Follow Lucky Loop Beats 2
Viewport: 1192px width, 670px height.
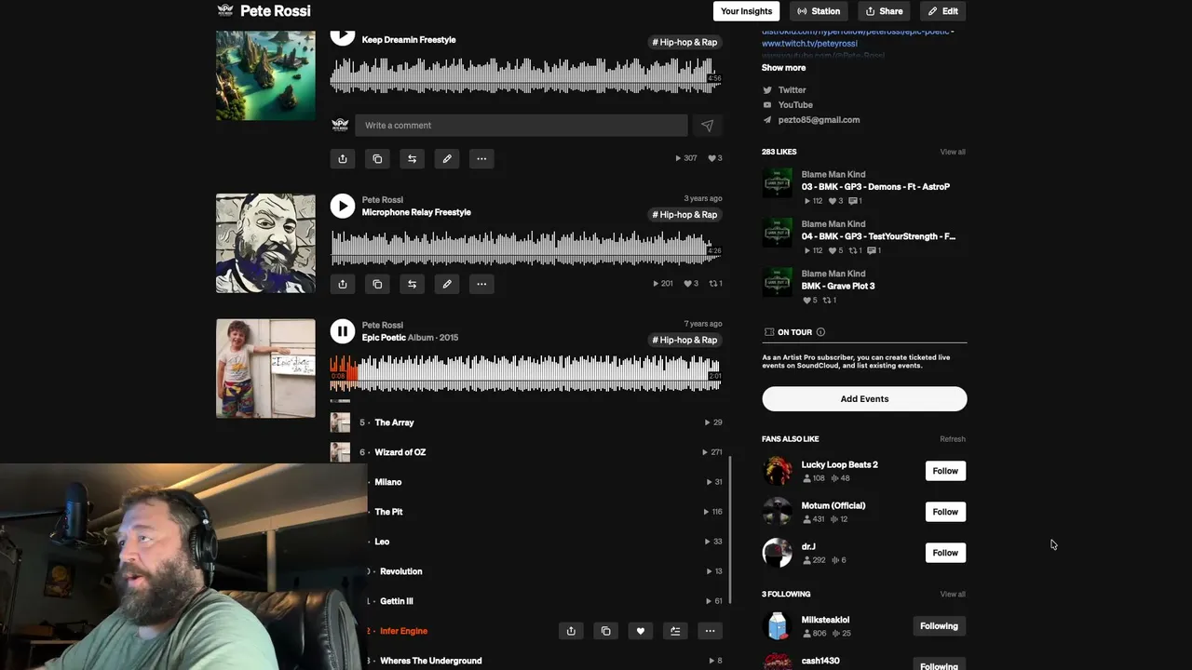pyautogui.click(x=945, y=471)
